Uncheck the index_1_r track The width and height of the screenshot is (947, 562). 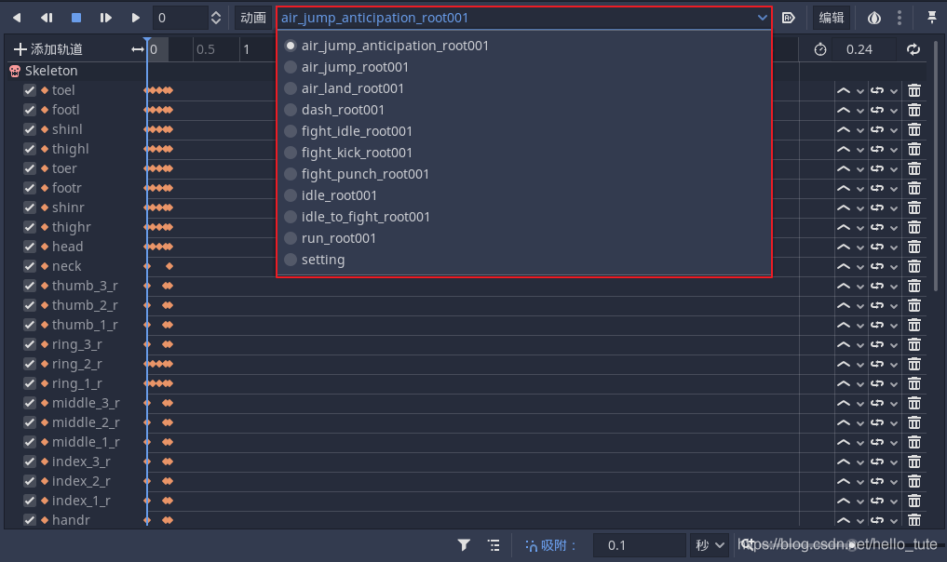(x=30, y=501)
